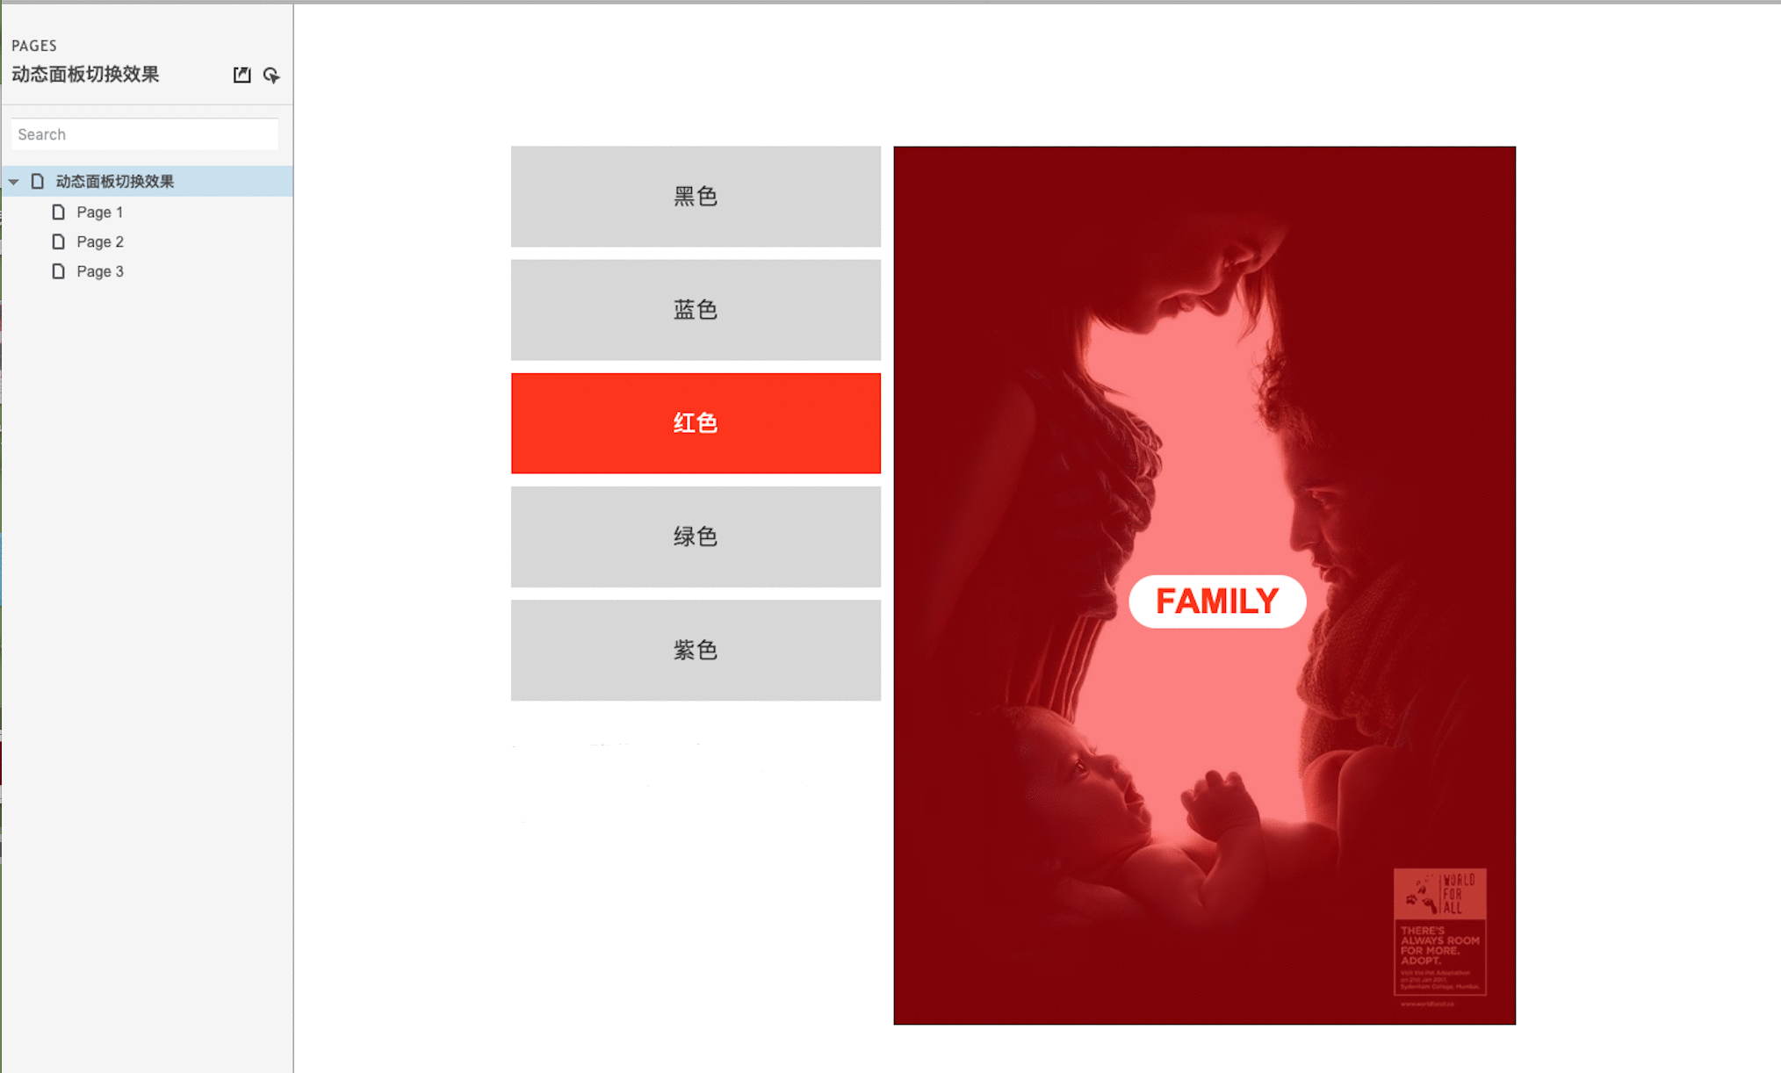Click the FAMILY image thumbnail on right

pyautogui.click(x=1205, y=585)
